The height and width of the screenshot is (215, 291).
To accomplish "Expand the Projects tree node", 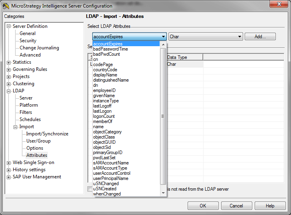I will pyautogui.click(x=8, y=77).
